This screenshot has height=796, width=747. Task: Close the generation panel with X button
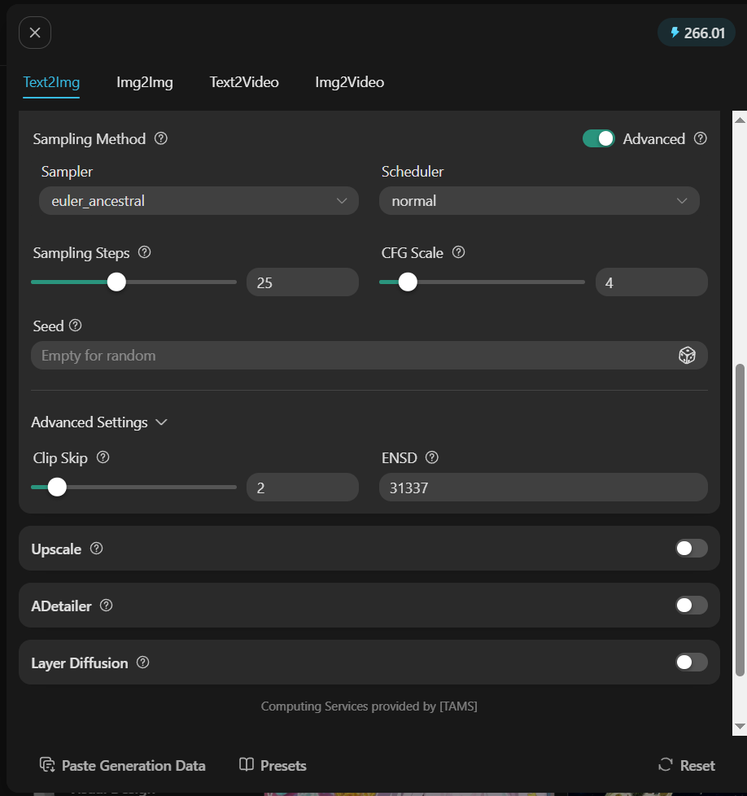coord(35,33)
